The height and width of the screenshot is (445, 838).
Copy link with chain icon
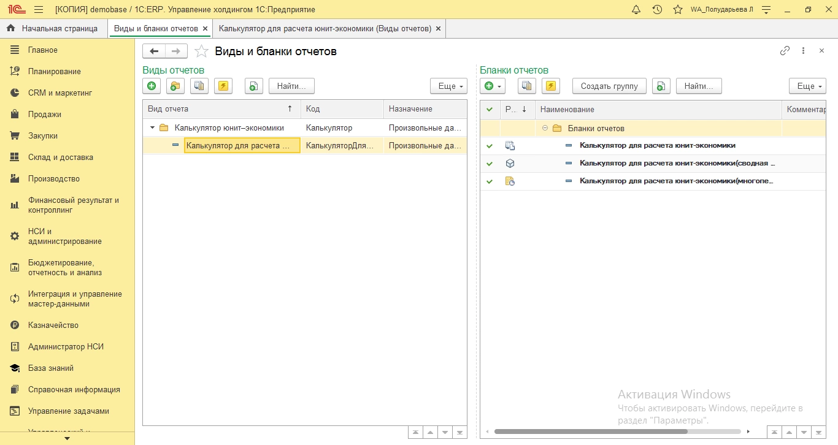(x=785, y=51)
